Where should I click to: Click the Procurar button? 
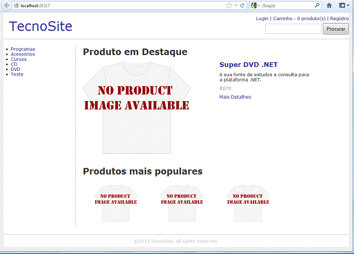[x=336, y=29]
